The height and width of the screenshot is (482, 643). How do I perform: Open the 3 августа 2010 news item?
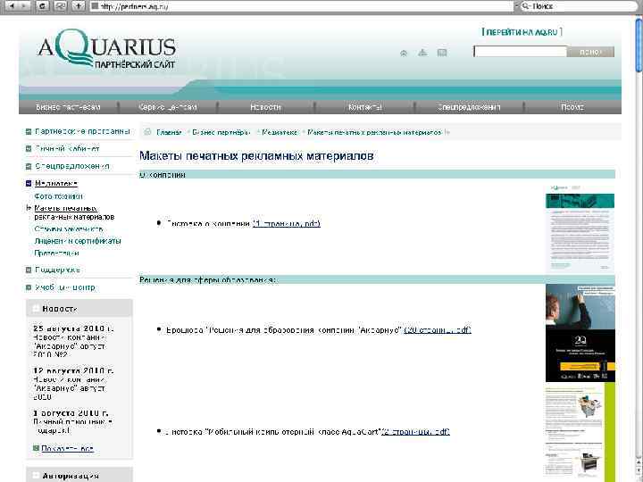[x=73, y=421]
